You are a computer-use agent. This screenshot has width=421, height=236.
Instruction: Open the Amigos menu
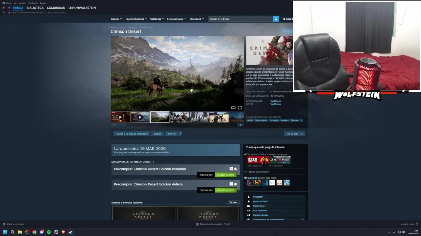(x=23, y=3)
